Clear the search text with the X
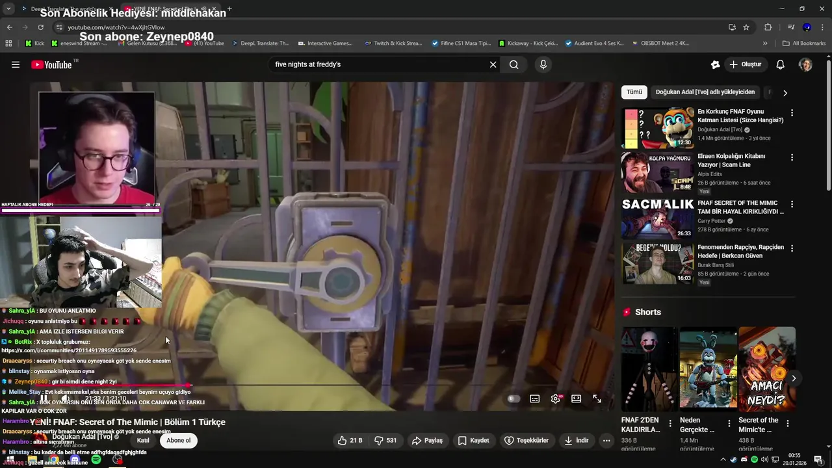This screenshot has height=468, width=832. pyautogui.click(x=493, y=64)
